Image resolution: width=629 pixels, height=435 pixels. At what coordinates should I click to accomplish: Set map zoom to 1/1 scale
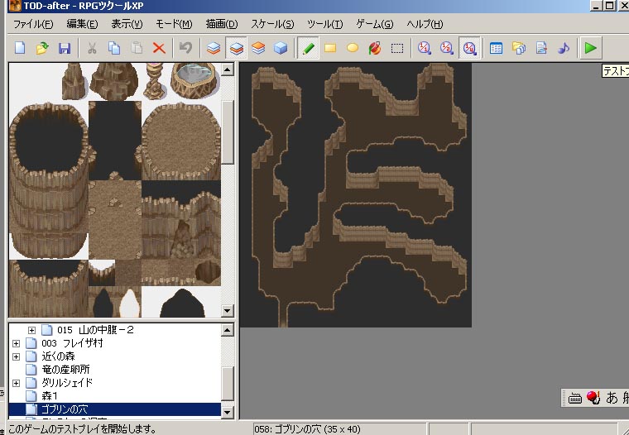coord(424,48)
